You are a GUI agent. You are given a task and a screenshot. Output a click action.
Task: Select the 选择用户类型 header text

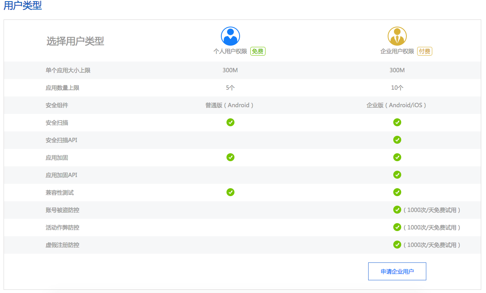[75, 41]
